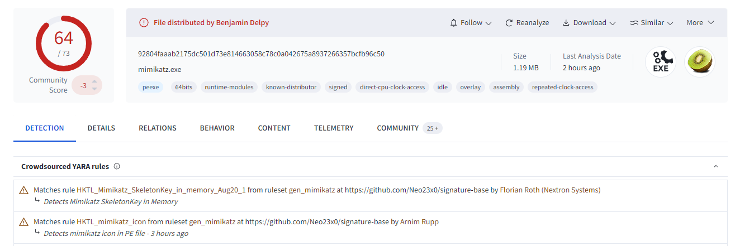The width and height of the screenshot is (735, 246).
Task: Click the runtime-modules tag
Action: coord(229,87)
